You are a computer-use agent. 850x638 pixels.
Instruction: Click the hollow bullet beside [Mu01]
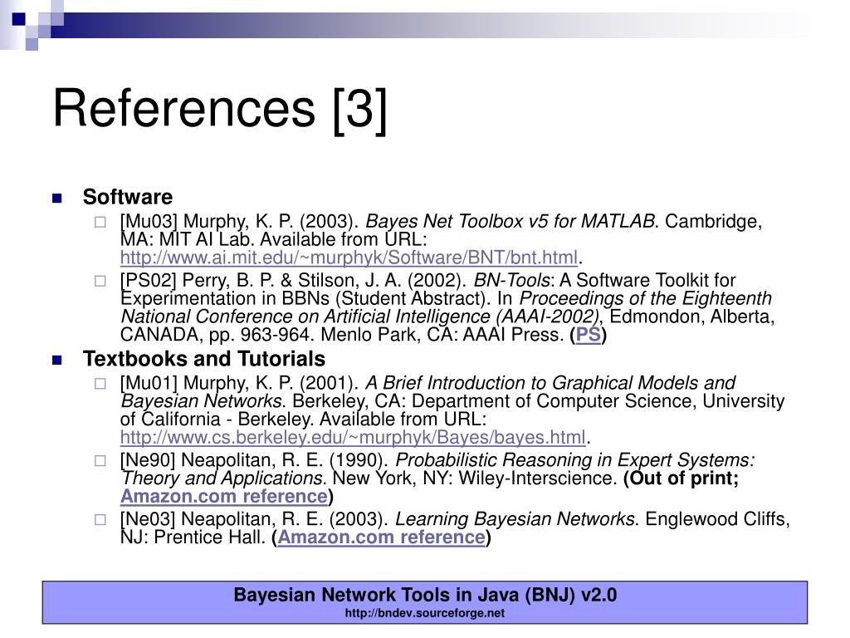pyautogui.click(x=100, y=384)
